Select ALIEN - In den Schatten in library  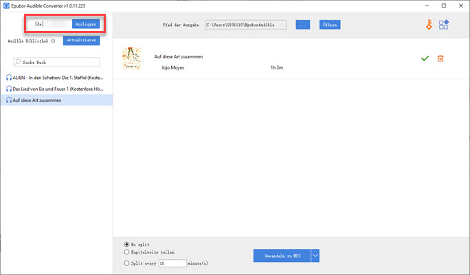pyautogui.click(x=56, y=78)
